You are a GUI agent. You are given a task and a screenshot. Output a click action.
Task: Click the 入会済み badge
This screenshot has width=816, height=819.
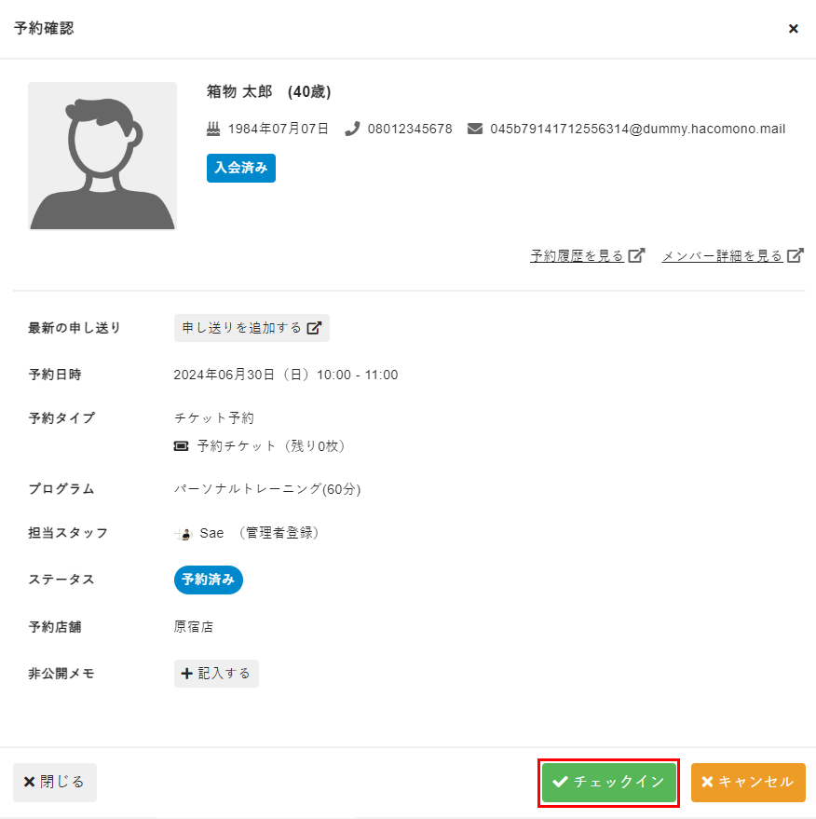point(241,168)
